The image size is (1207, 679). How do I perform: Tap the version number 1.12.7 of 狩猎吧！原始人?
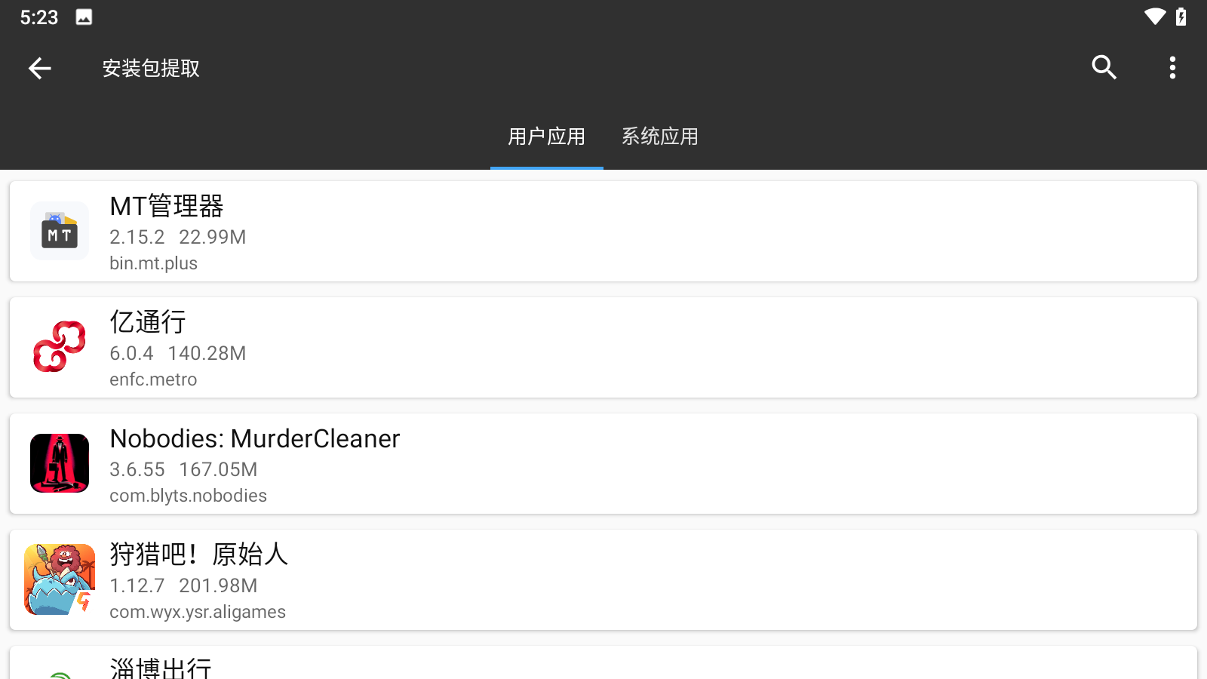tap(136, 585)
